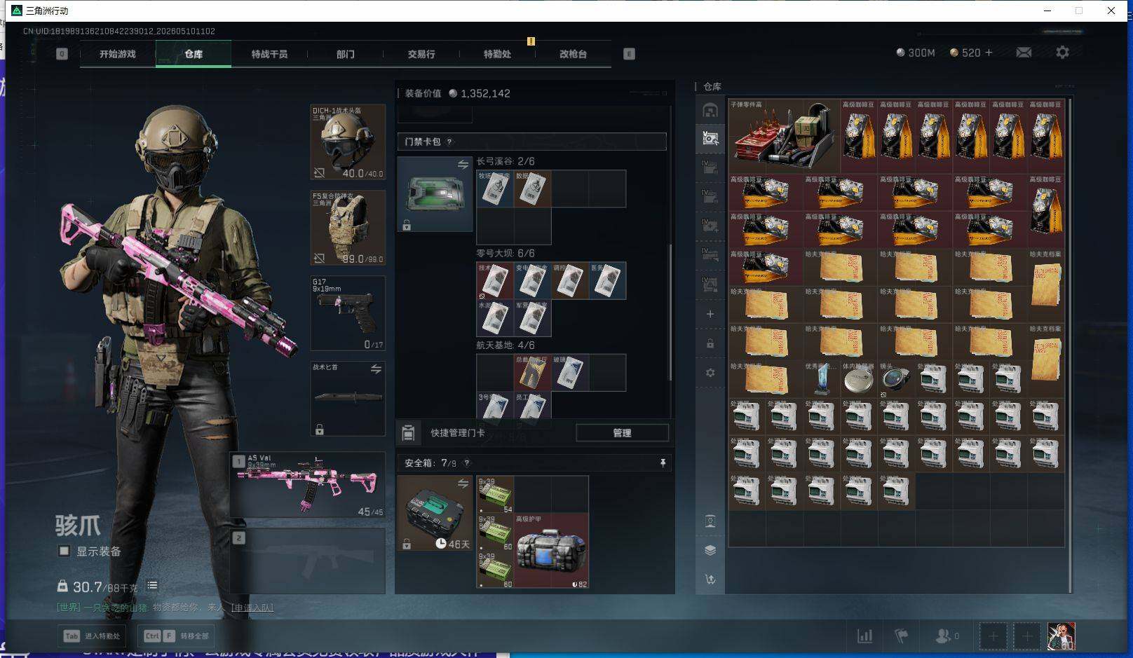Select the 子弹零件箱 item in warehouse
Screen dimensions: 1133x658
pyautogui.click(x=785, y=137)
